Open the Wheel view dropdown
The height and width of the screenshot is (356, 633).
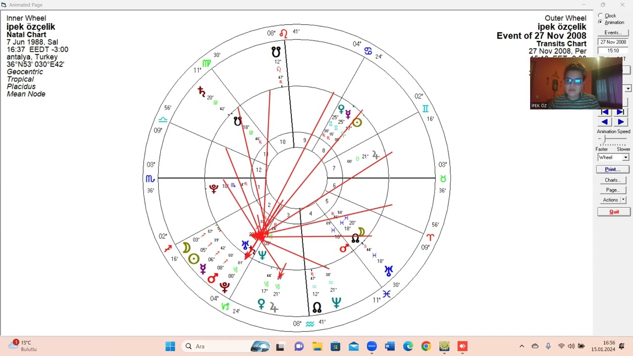coord(613,157)
